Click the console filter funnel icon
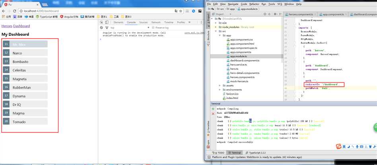The width and height of the screenshot is (377, 165). point(107,28)
